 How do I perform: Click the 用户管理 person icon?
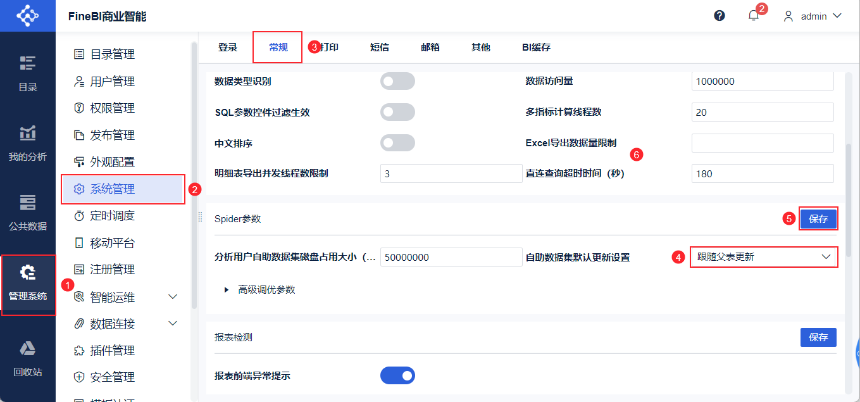79,81
